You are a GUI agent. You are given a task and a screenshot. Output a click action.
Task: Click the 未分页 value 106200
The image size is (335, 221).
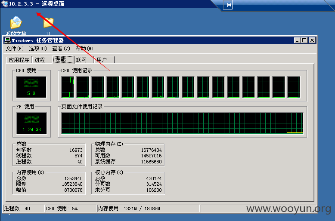154,190
